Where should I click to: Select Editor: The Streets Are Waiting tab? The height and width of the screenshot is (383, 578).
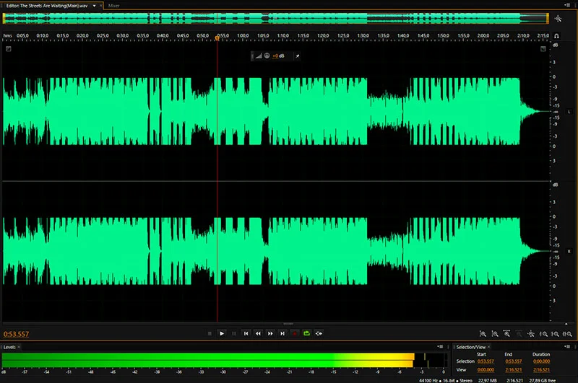(47, 6)
